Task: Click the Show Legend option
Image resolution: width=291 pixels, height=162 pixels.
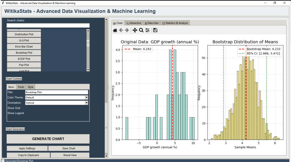Action: 16,113
